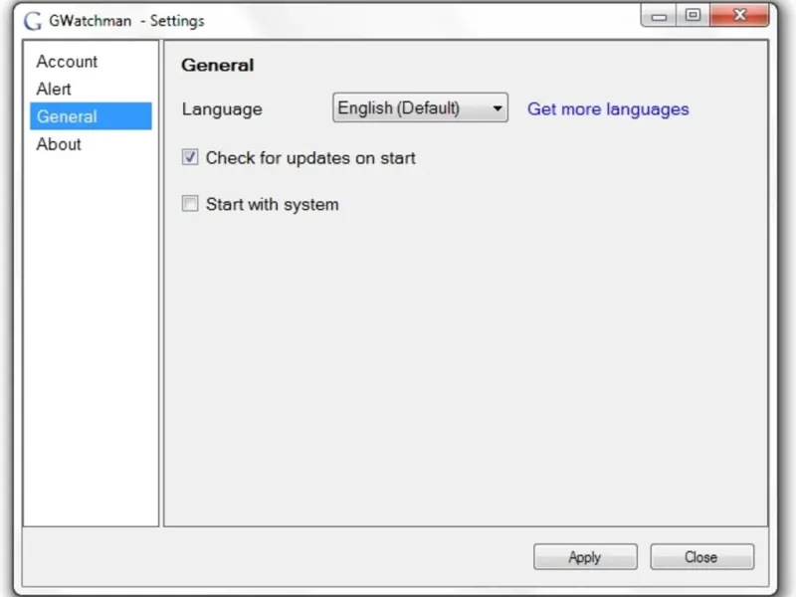This screenshot has width=796, height=597.
Task: Follow the Get more languages link
Action: pos(608,109)
